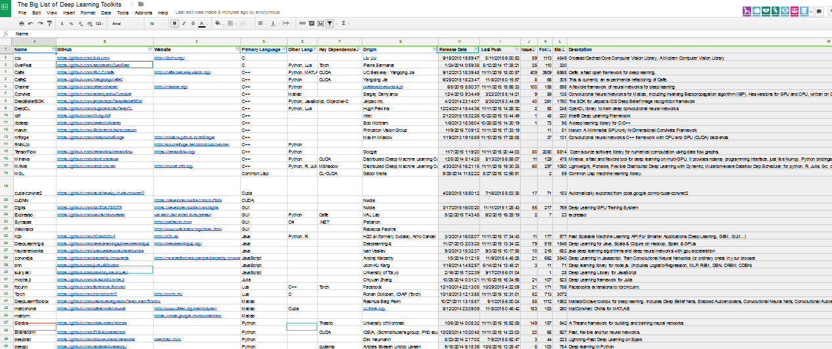Open the Edit menu
The height and width of the screenshot is (349, 832).
(x=36, y=12)
